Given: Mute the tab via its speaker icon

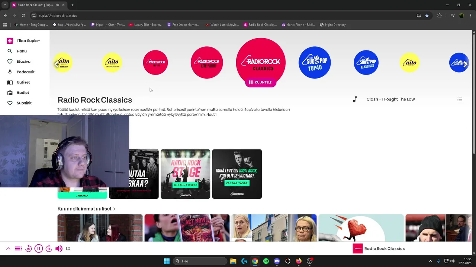Looking at the screenshot, I should point(58,5).
